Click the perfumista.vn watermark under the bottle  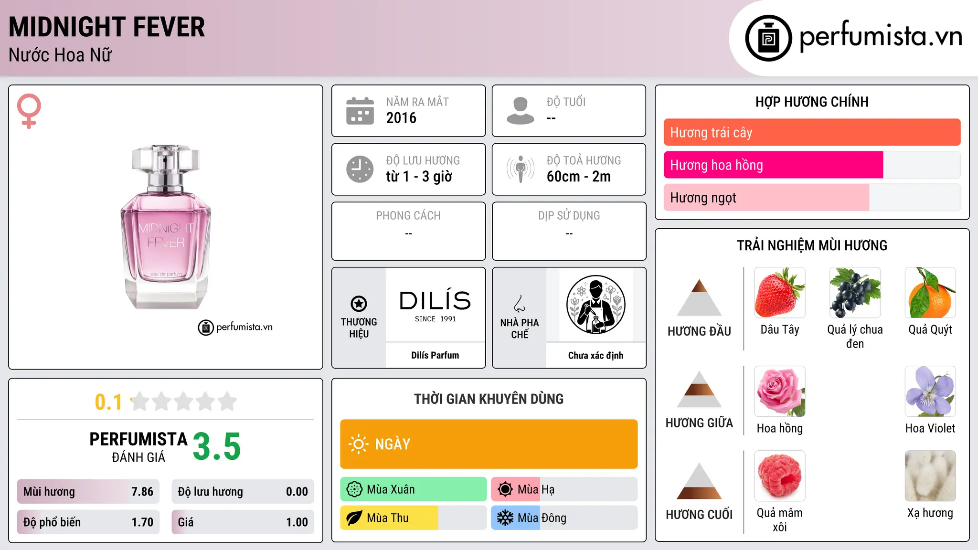tap(235, 328)
